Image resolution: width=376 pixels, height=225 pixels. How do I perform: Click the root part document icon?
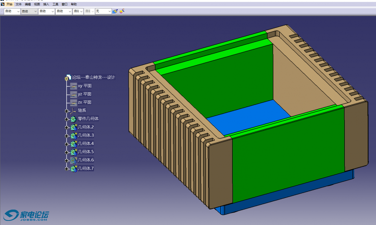(68, 78)
